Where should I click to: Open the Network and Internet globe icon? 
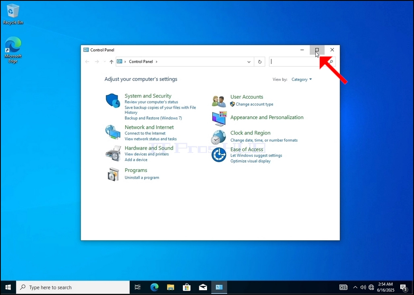pyautogui.click(x=113, y=132)
